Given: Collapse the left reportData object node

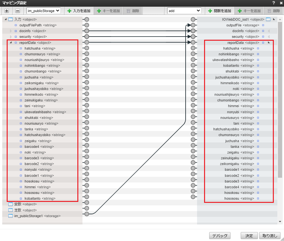Looking at the screenshot, I should click(11, 43).
